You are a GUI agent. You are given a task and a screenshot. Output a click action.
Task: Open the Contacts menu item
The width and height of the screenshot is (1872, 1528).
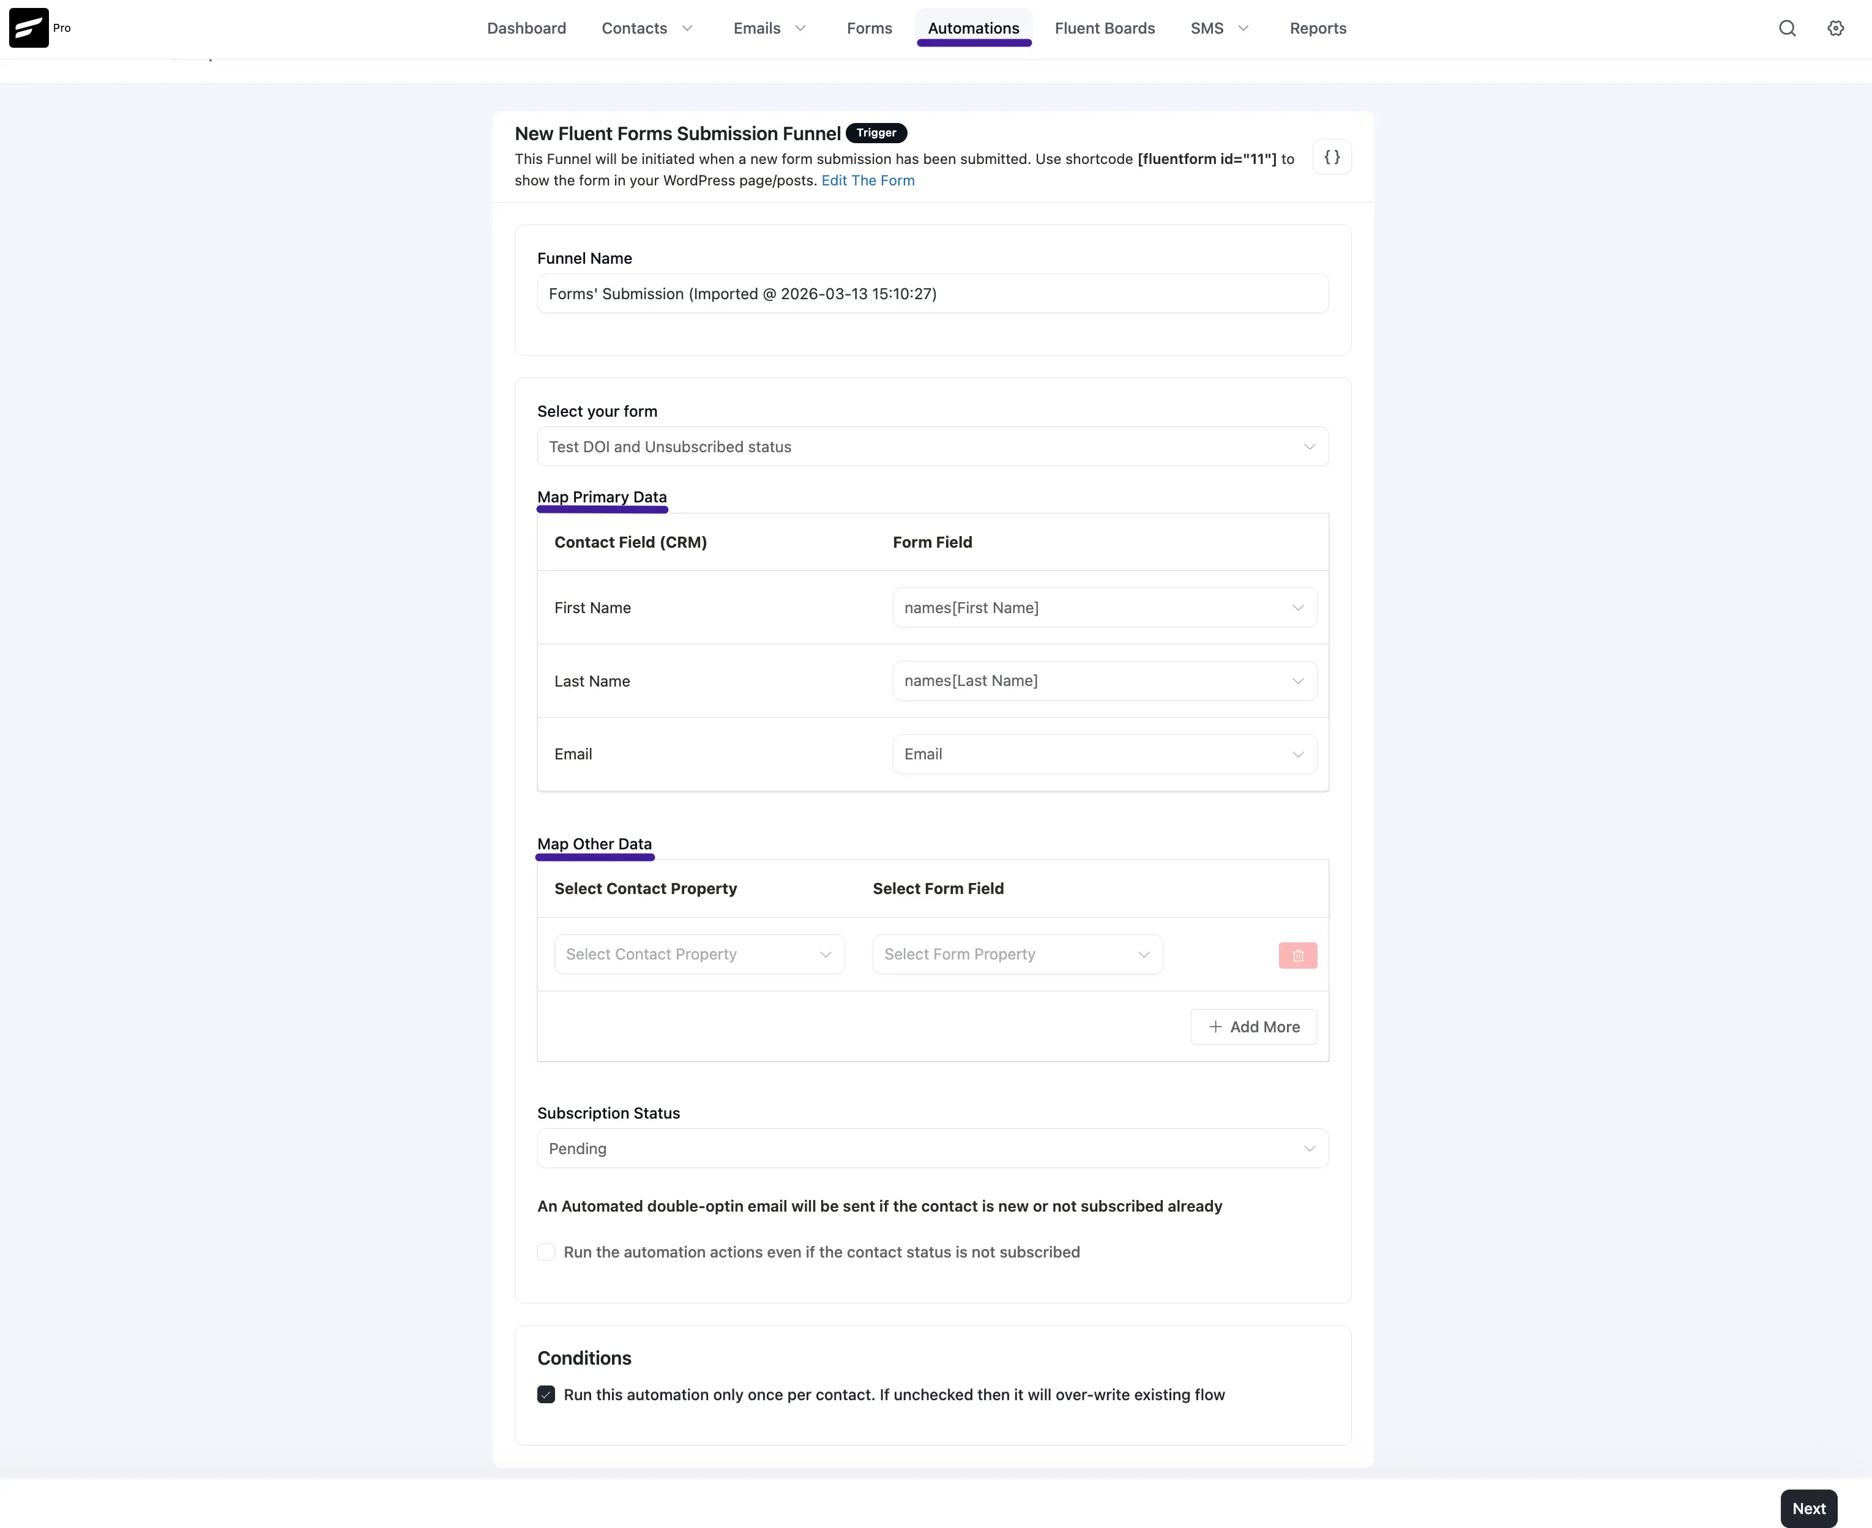pyautogui.click(x=633, y=28)
